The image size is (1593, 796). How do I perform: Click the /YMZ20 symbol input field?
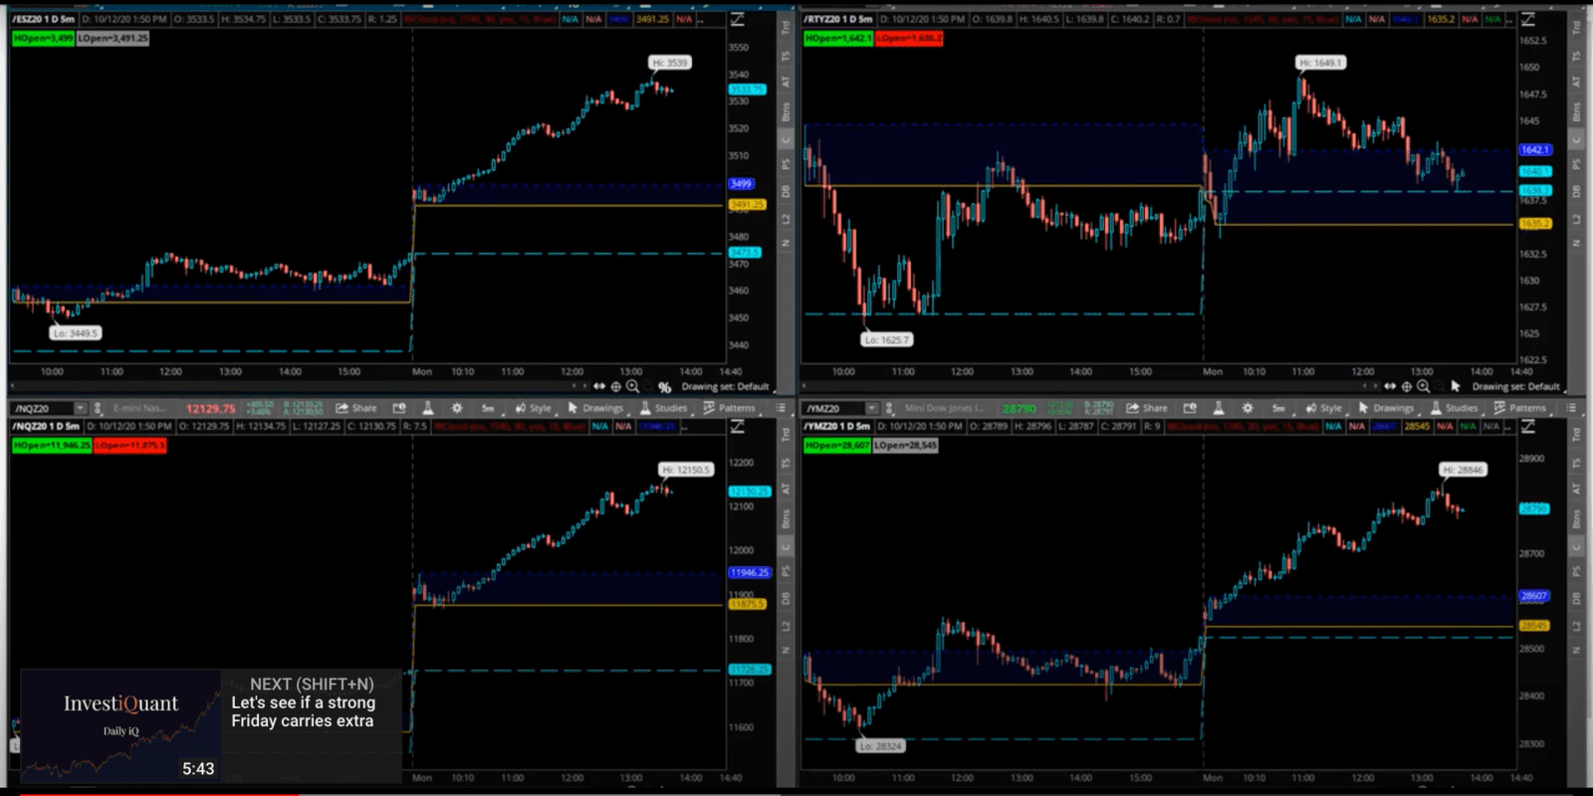[x=834, y=408]
